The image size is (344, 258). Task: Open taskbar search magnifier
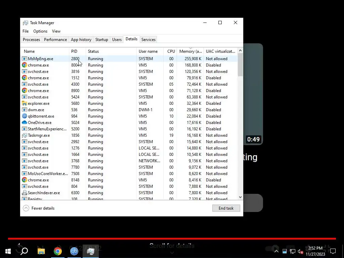(24, 251)
